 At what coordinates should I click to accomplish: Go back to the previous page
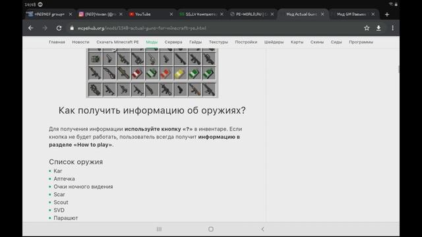[x=31, y=28]
